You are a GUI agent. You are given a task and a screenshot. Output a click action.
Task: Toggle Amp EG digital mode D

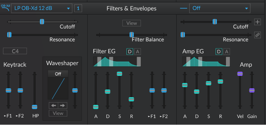tap(219, 52)
